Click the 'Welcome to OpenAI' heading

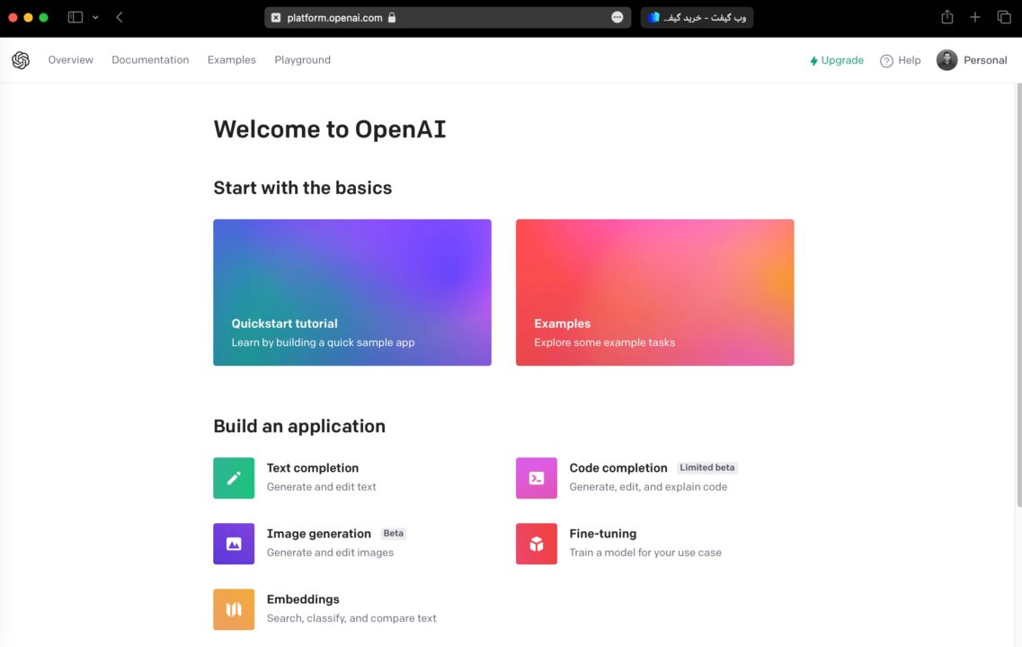pos(330,129)
